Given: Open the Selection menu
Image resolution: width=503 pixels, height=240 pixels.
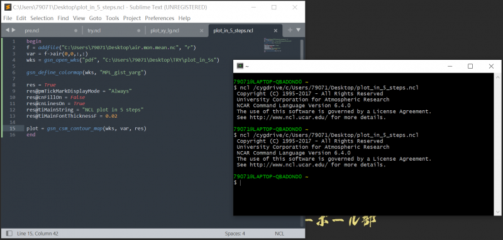Looking at the screenshot, I should point(41,18).
